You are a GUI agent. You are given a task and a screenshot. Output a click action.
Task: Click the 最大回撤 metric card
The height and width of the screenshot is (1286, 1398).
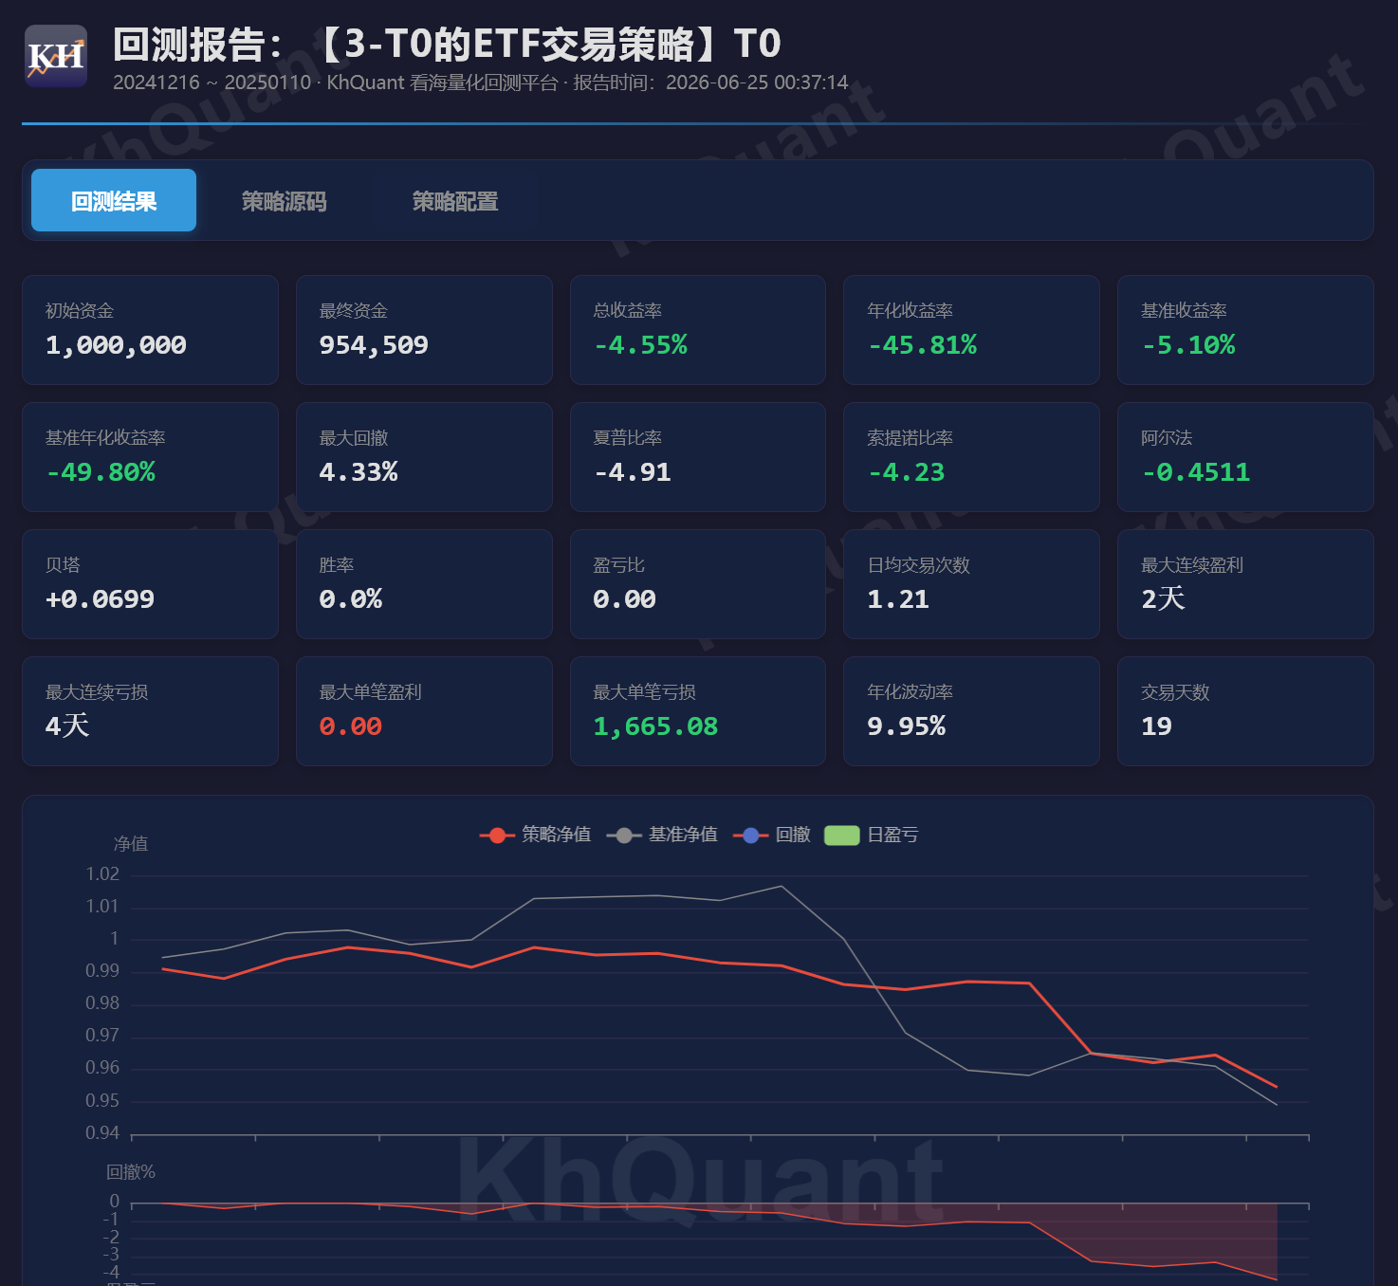[x=424, y=457]
